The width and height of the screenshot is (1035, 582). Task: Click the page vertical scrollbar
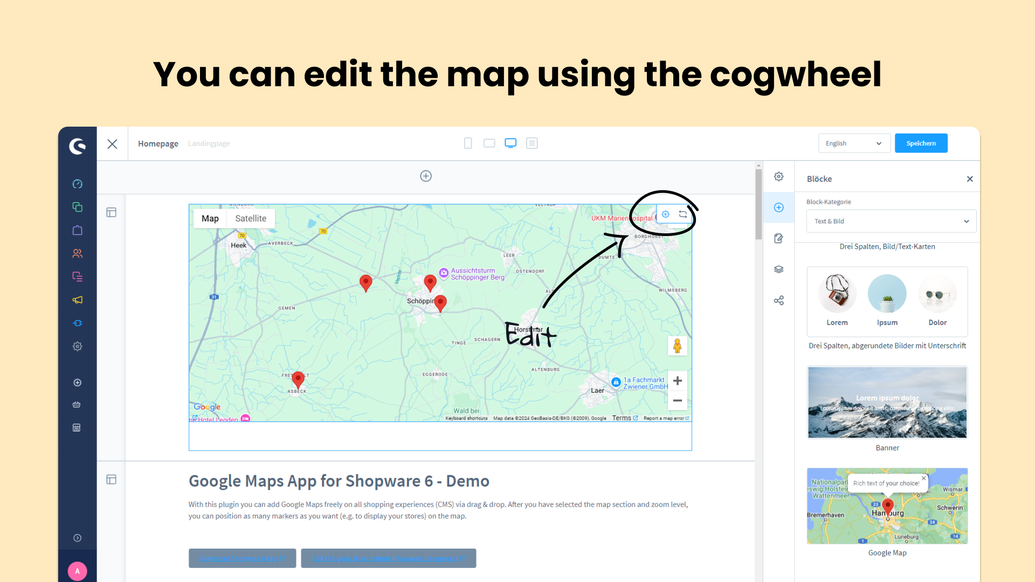point(758,205)
